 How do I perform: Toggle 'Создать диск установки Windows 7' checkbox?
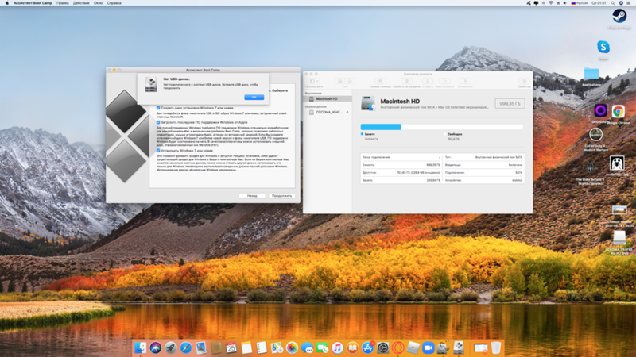(158, 108)
